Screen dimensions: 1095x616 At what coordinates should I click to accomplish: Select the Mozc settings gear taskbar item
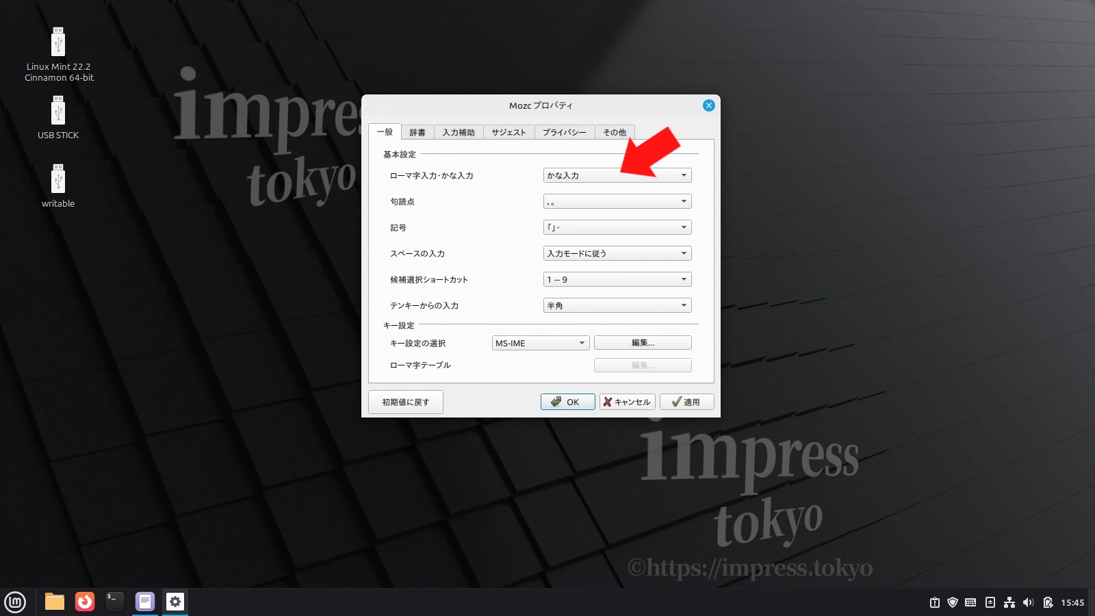pos(175,602)
